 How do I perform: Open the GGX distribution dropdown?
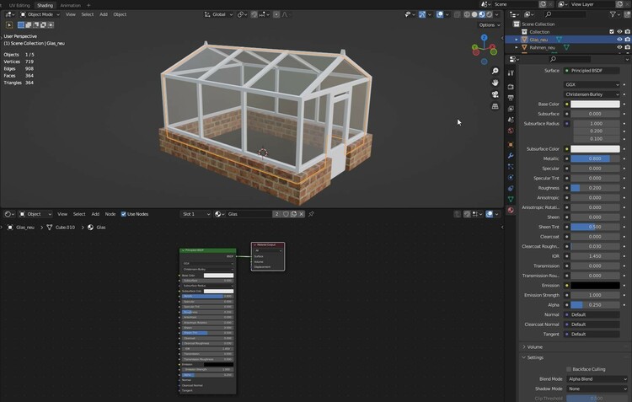[x=592, y=84]
